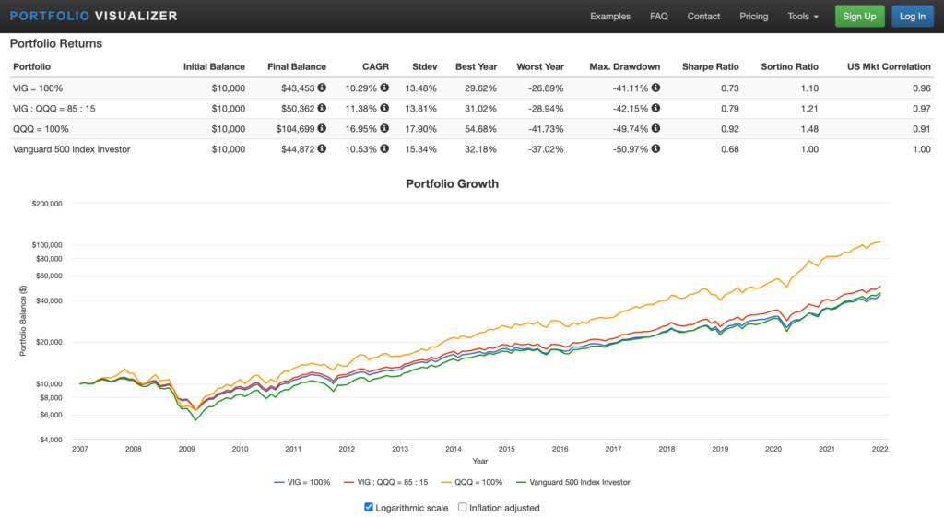Select the Portfolio column header
The width and height of the screenshot is (944, 517).
click(x=31, y=66)
